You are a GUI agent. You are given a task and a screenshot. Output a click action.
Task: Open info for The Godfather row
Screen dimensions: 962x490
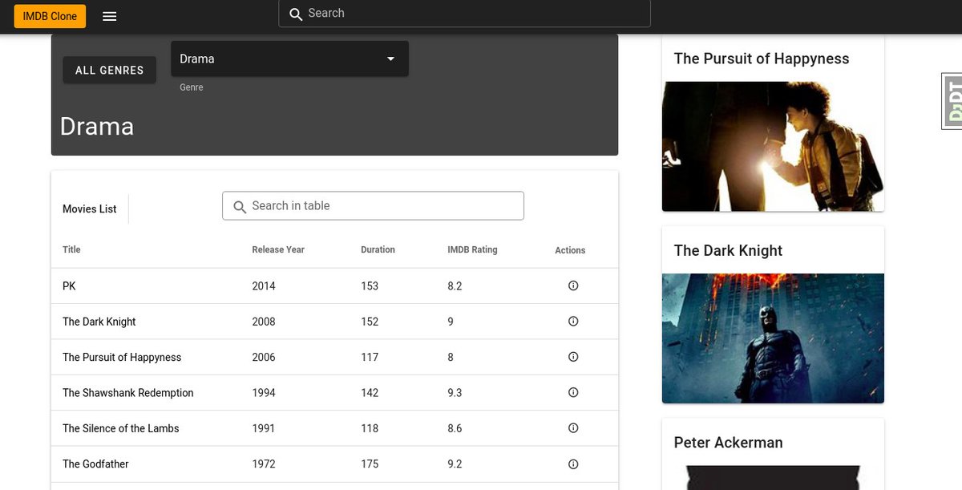point(573,464)
